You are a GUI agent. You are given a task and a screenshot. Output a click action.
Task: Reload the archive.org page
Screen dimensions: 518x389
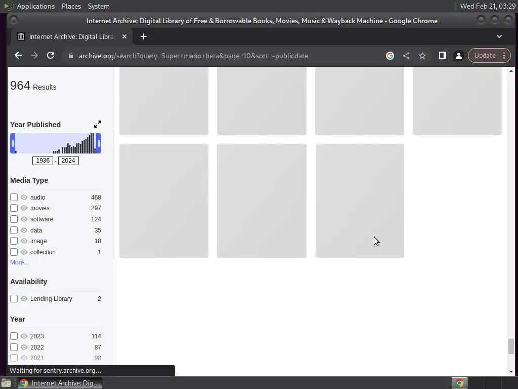pos(51,56)
